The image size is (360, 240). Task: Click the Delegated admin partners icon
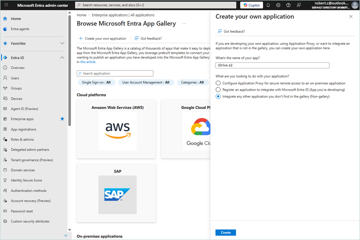pos(5,150)
